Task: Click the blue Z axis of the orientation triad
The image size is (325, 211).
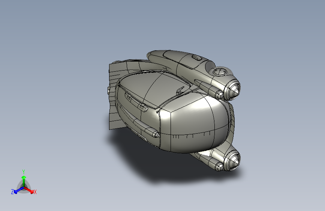Action: 19,190
